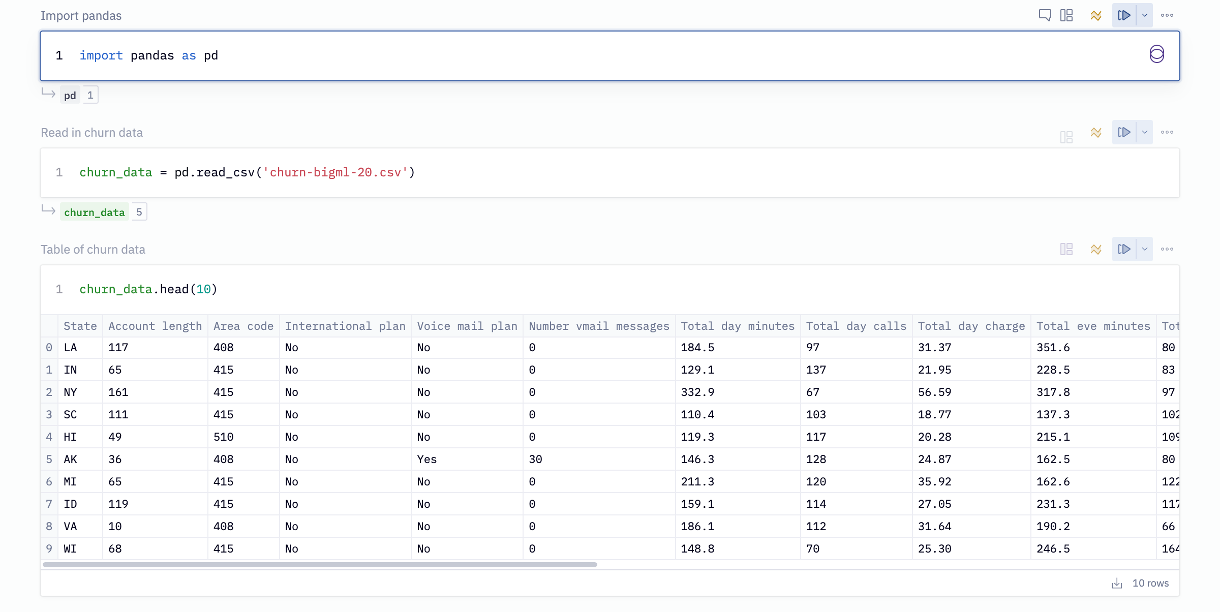Click the pd output variable chip
The height and width of the screenshot is (612, 1220).
click(70, 95)
